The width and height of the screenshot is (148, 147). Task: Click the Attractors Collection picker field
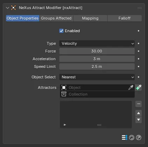click(x=97, y=94)
